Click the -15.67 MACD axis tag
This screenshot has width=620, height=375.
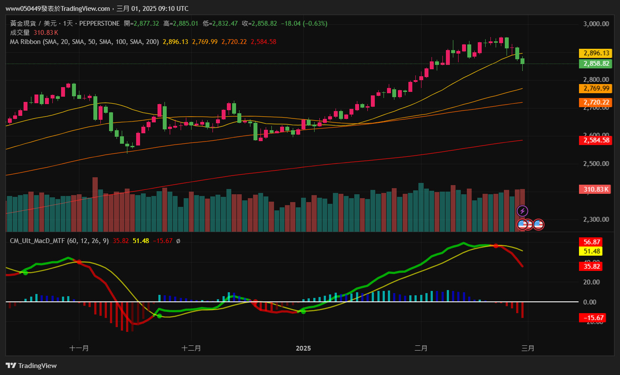click(592, 318)
